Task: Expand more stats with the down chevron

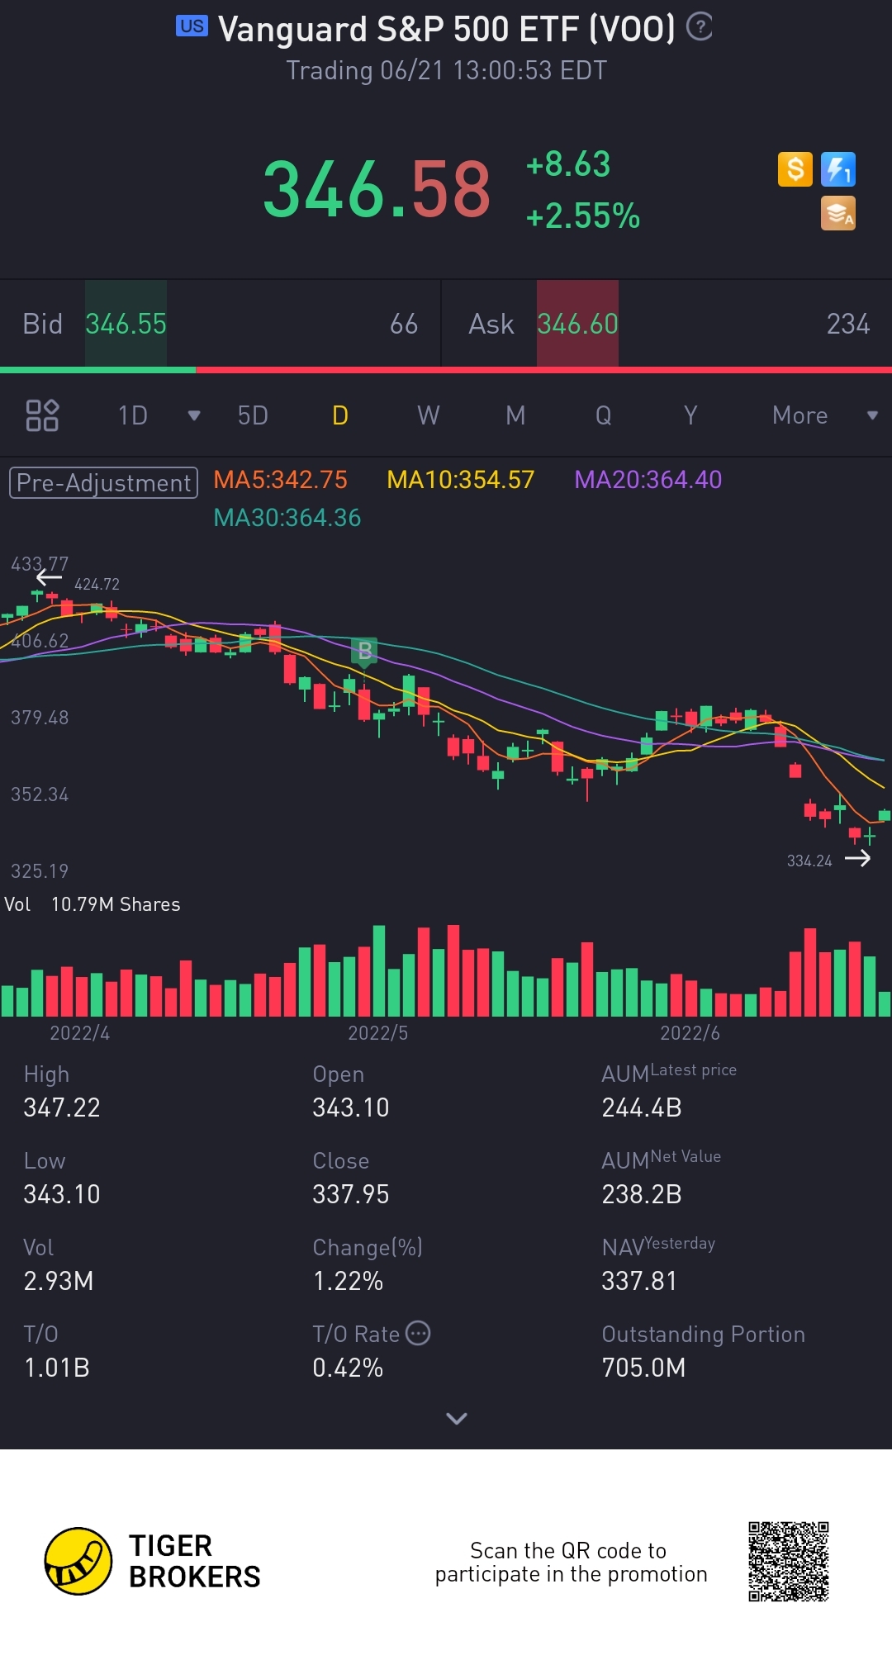Action: click(457, 1418)
